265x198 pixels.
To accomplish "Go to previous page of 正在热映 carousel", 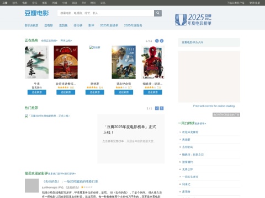I will (157, 41).
